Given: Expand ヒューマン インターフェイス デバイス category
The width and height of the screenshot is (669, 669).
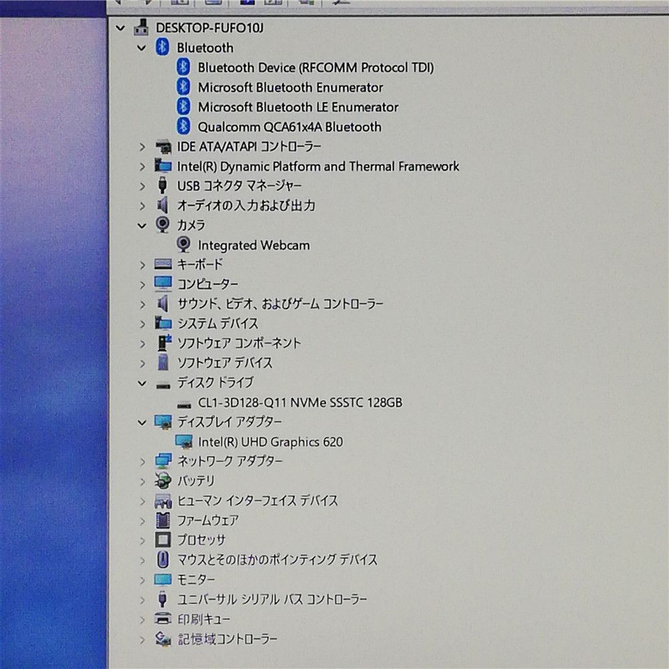Looking at the screenshot, I should click(x=142, y=501).
